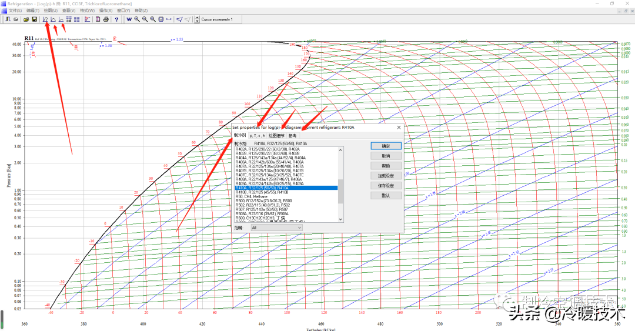Viewport: 635px width, 331px height.
Task: Click the printer icon in toolbar
Action: (106, 19)
